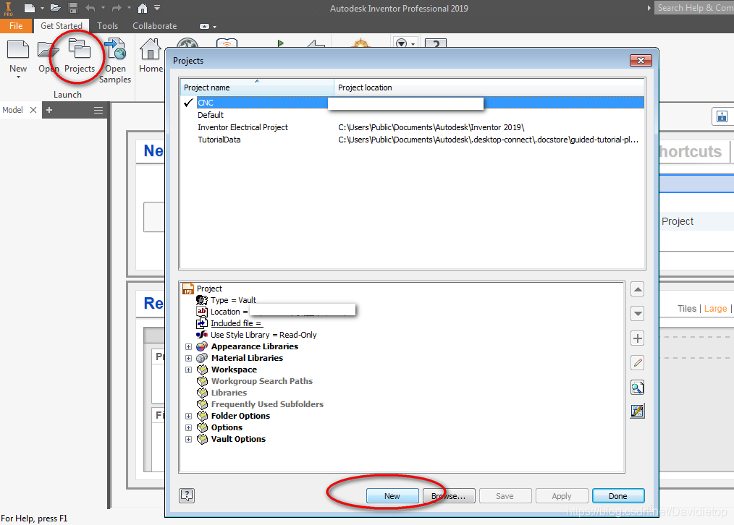This screenshot has height=525, width=734.
Task: Select Use Style Library = Read-Only entry
Action: click(263, 335)
